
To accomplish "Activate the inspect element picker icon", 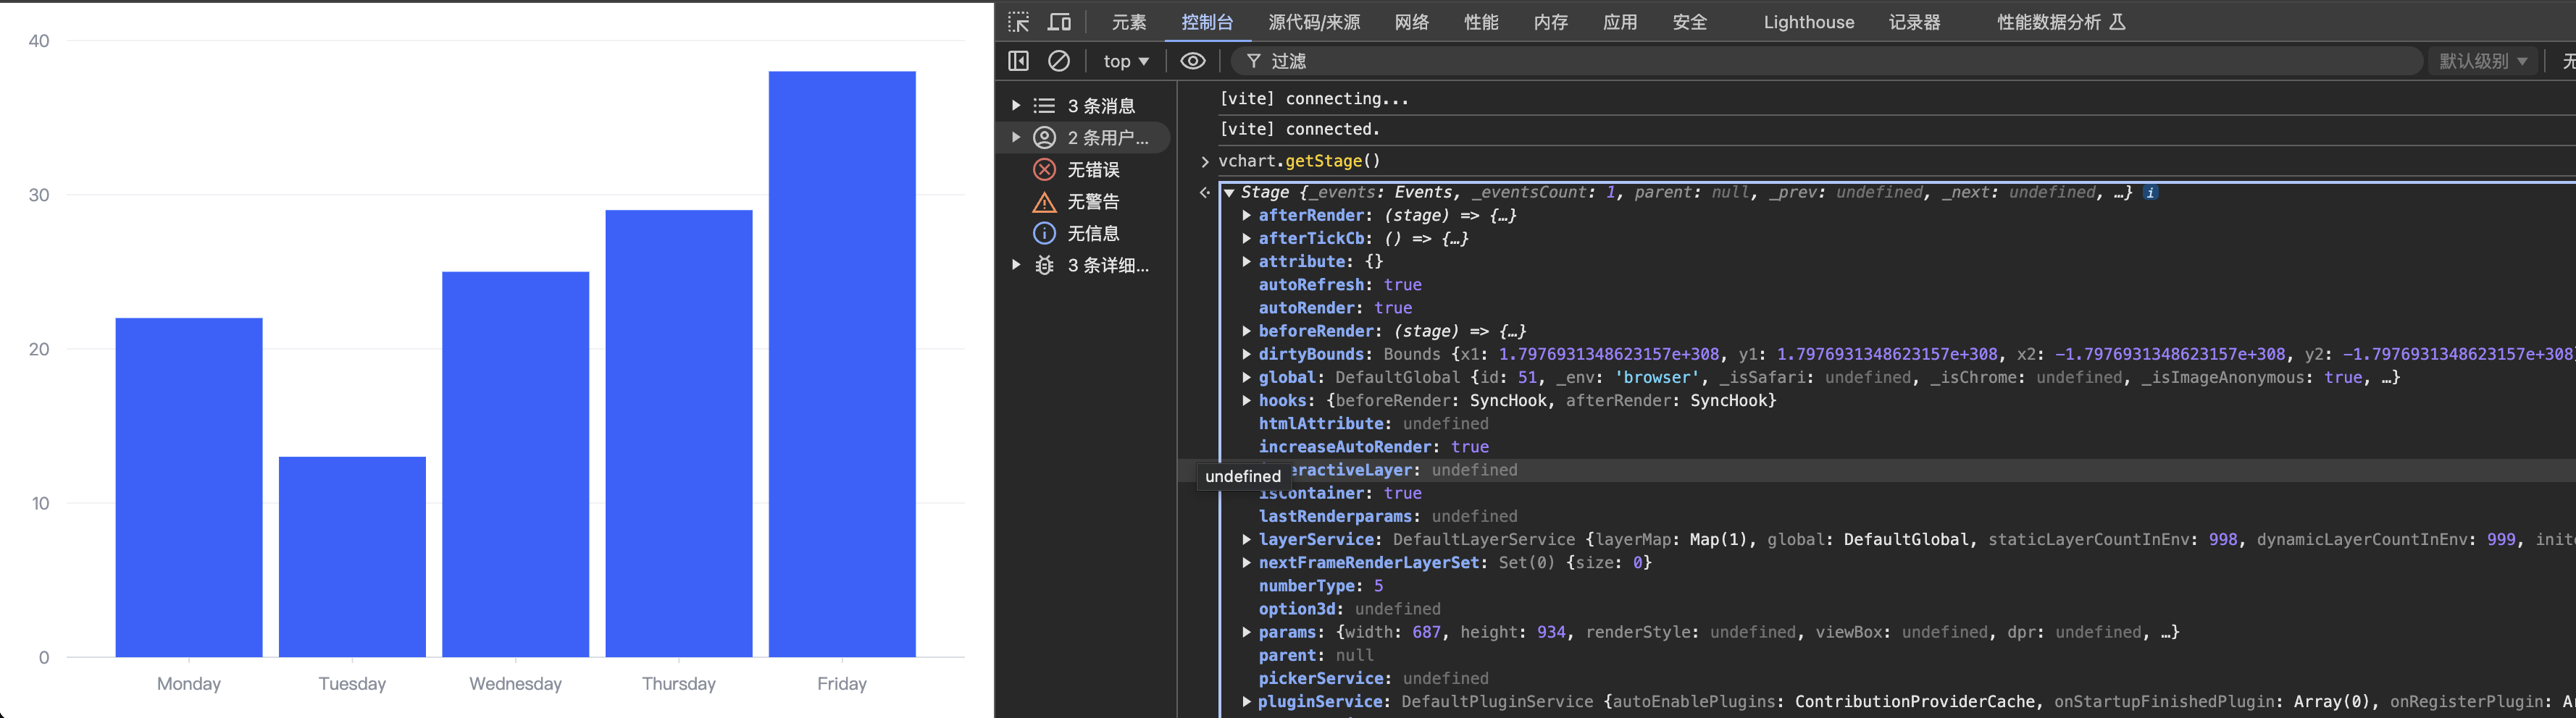I will 1018,22.
